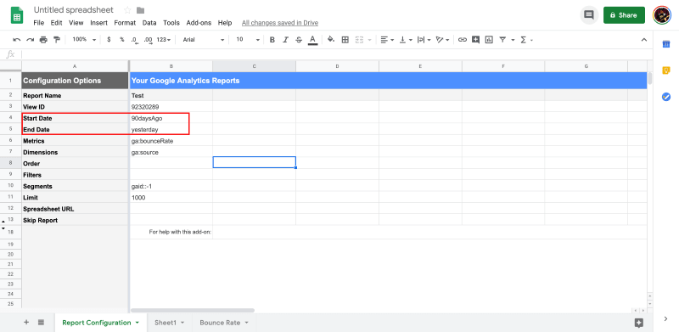Open the Help menu
679x332 pixels.
point(225,23)
